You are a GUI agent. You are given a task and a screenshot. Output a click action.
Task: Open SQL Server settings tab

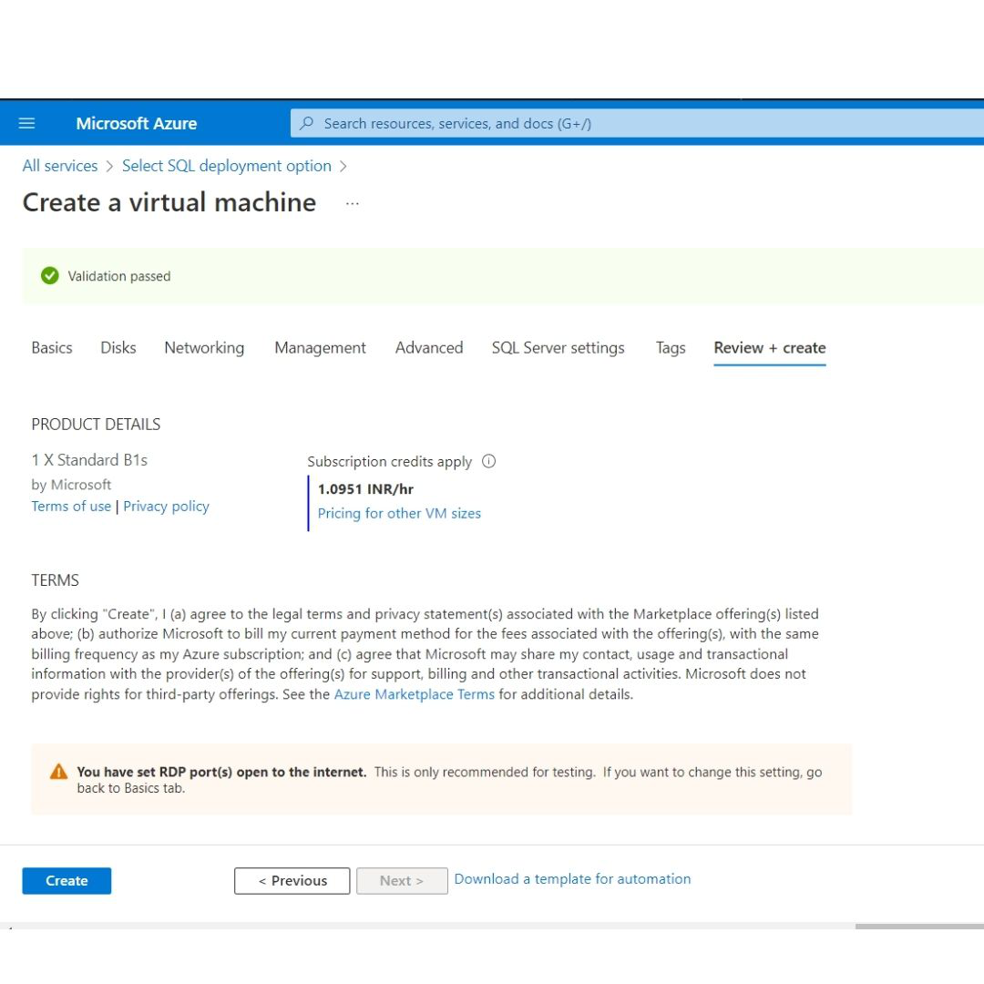pyautogui.click(x=558, y=348)
